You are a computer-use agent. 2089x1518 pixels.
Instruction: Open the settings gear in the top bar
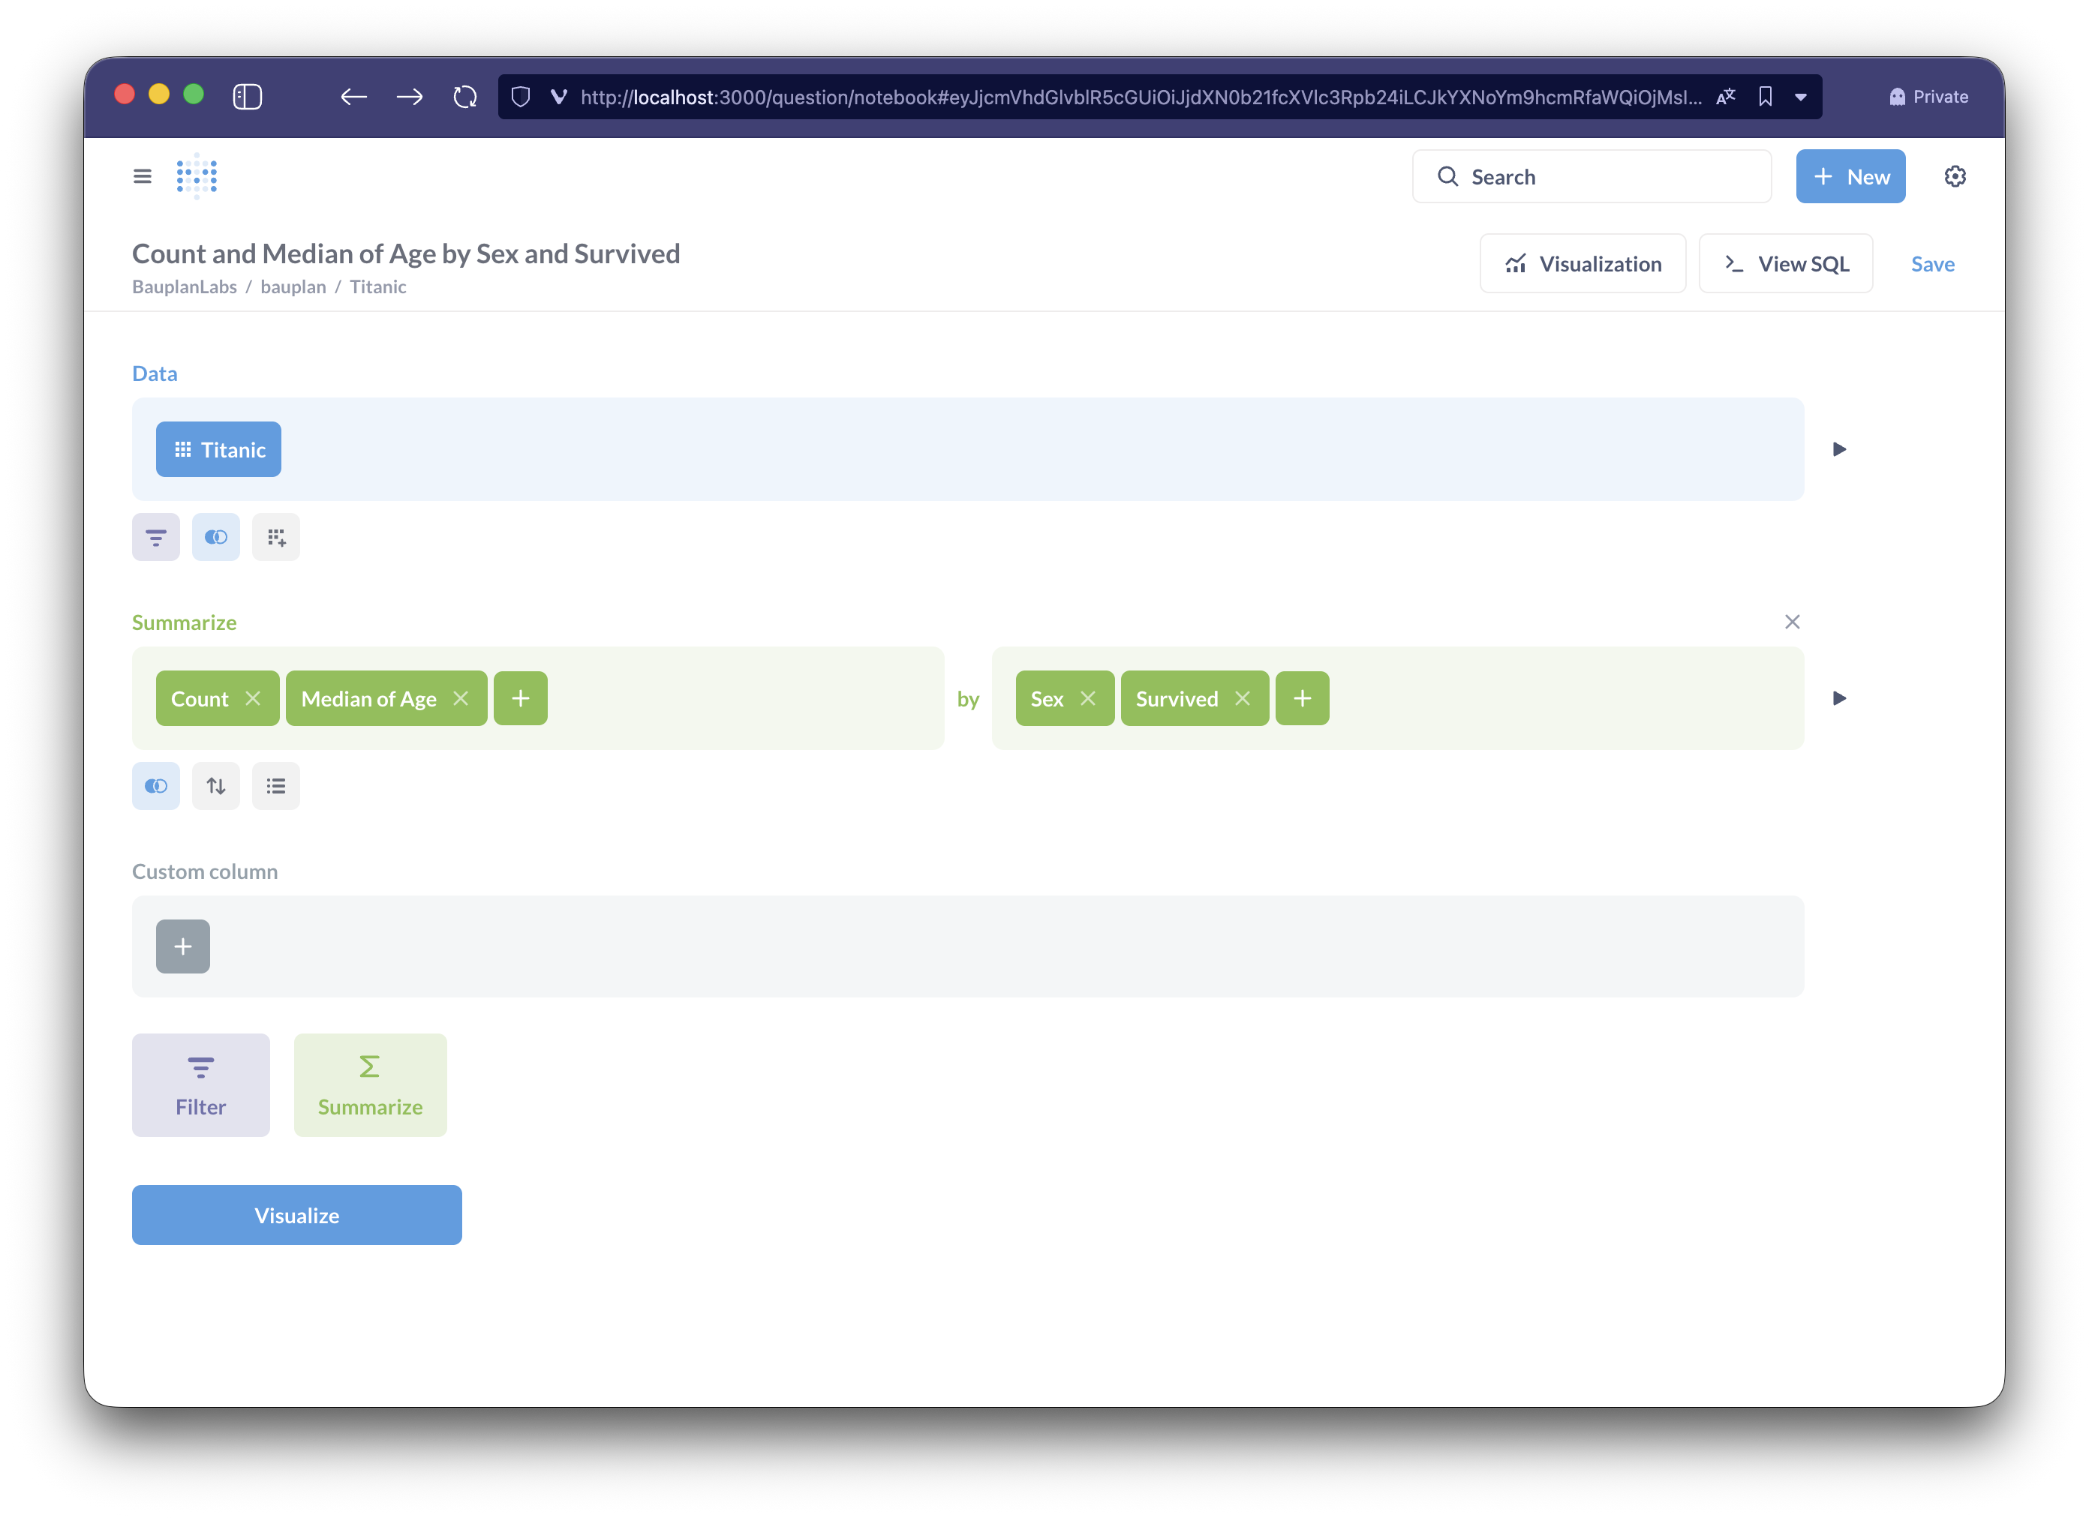tap(1955, 177)
